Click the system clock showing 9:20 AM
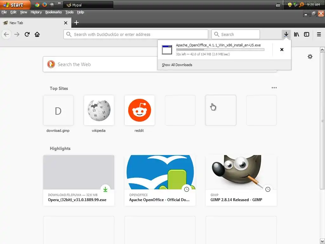 click(x=313, y=5)
